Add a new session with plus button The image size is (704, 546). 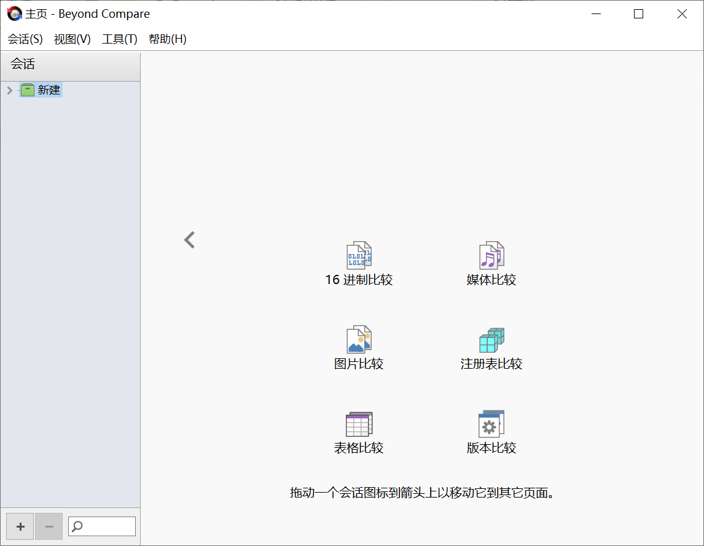tap(20, 526)
